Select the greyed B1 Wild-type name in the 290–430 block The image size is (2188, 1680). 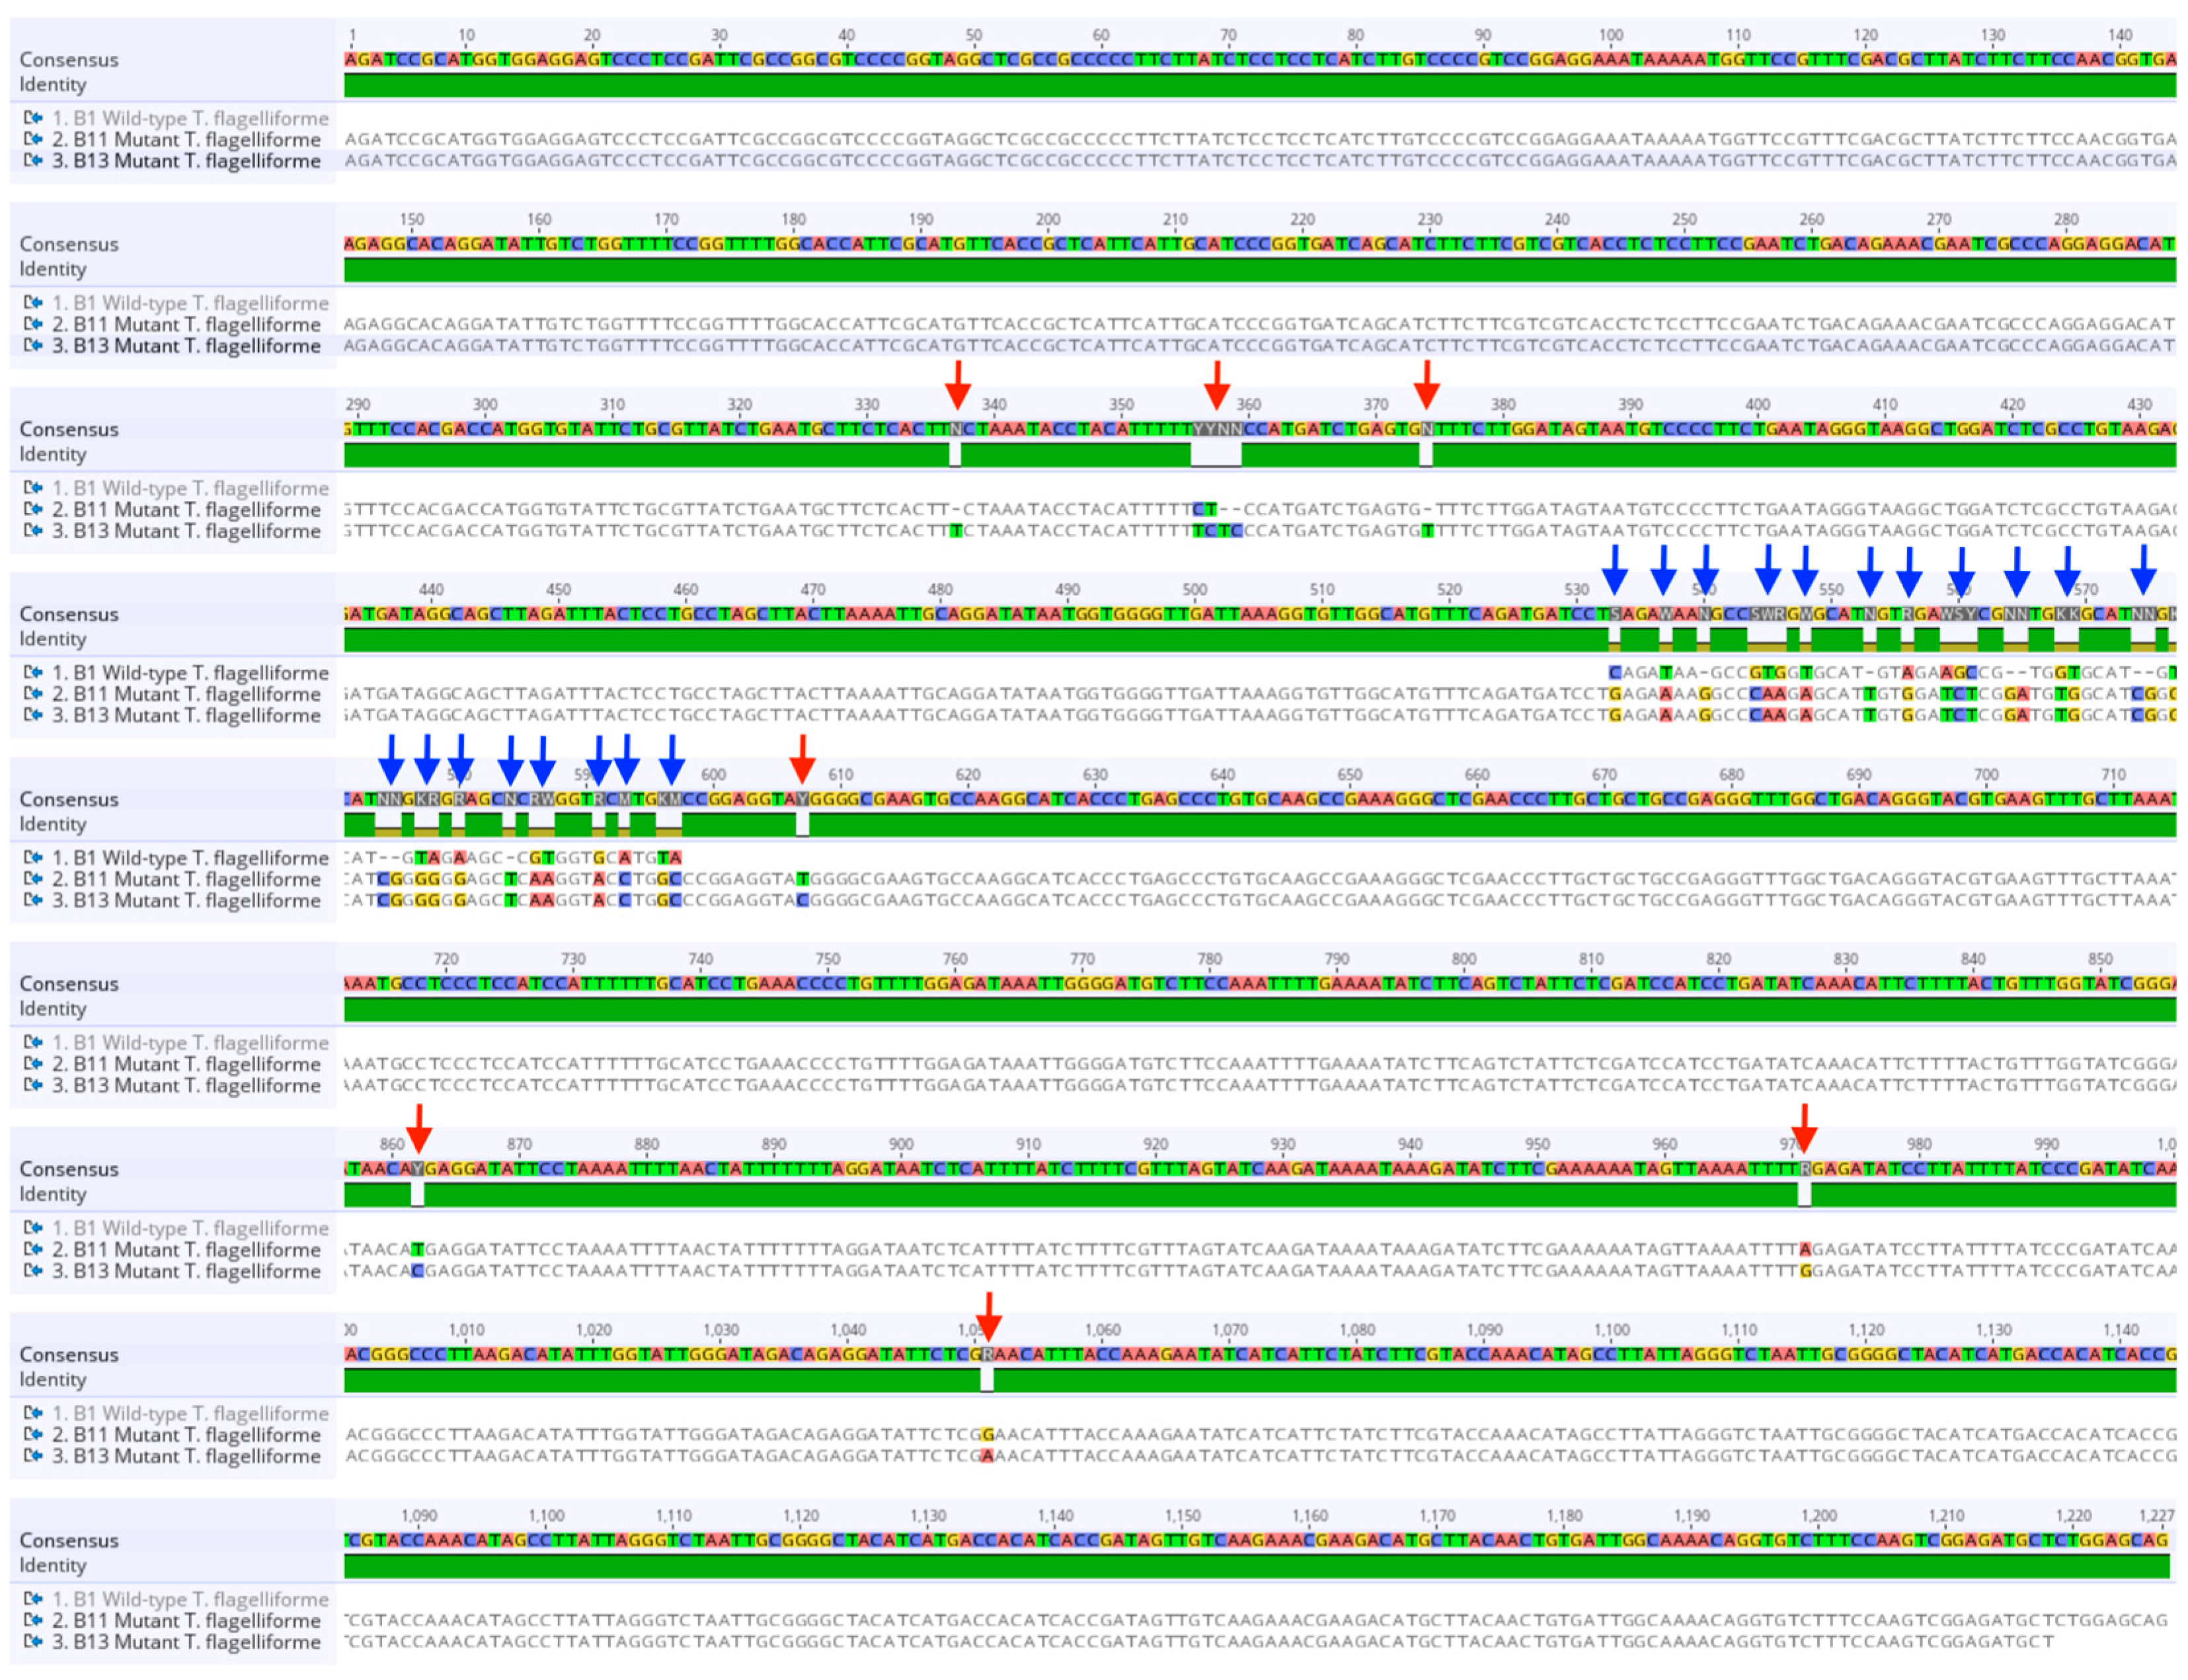pos(190,488)
